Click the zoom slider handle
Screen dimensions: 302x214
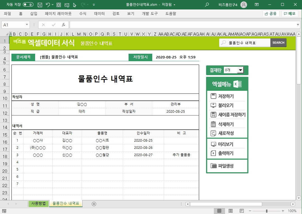267,211
